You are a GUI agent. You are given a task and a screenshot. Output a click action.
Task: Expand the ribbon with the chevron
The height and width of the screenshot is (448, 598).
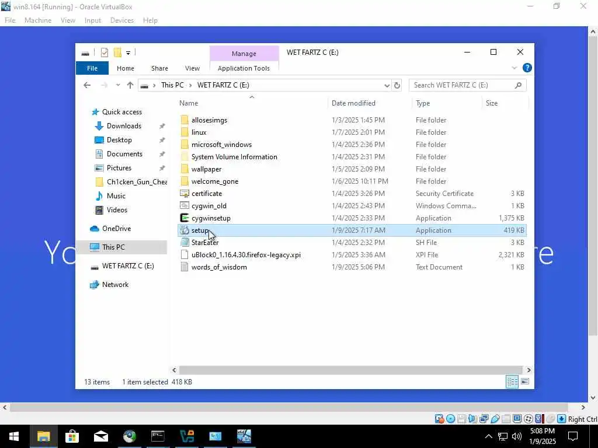pos(514,68)
